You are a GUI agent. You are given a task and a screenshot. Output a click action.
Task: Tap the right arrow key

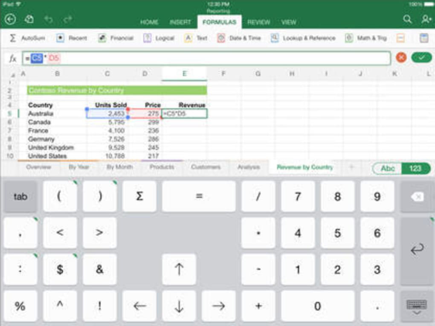tap(219, 306)
